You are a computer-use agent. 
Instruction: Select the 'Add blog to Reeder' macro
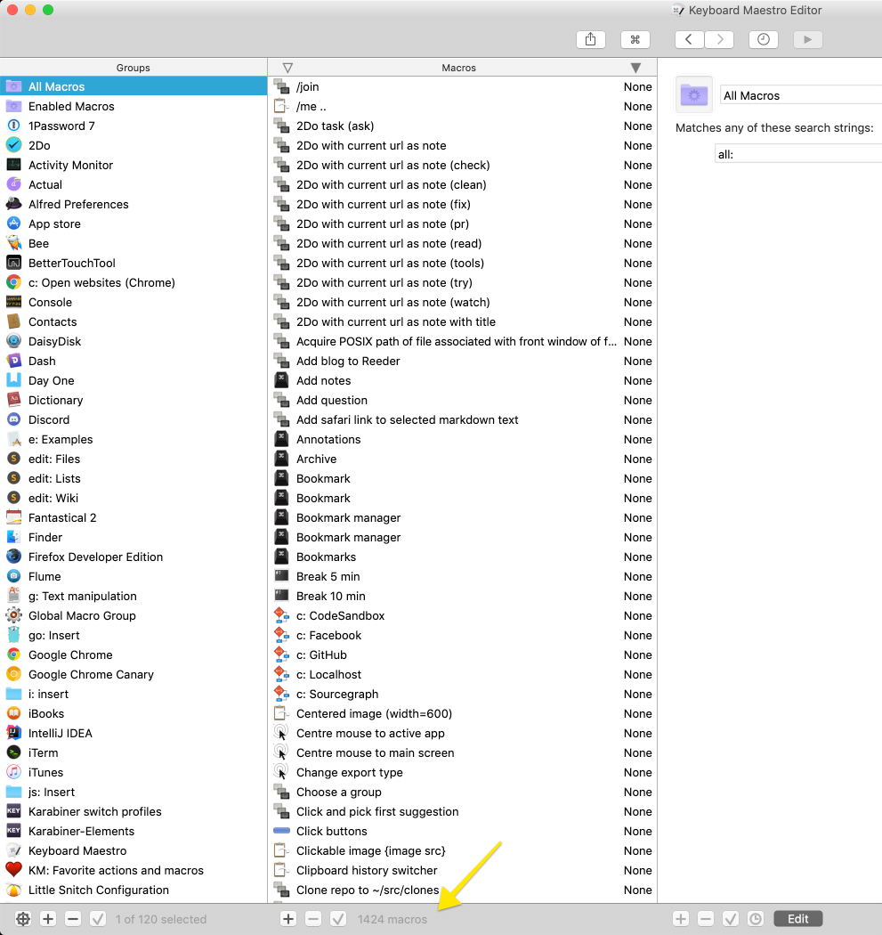pyautogui.click(x=463, y=362)
